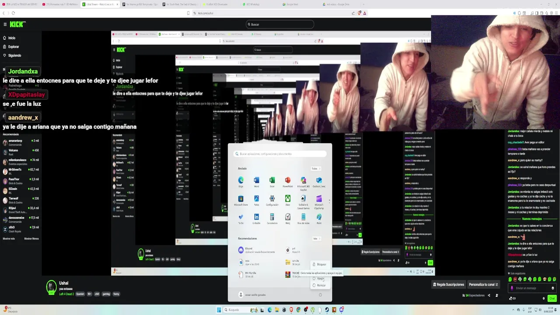Open recommended channel amarantavp
The width and height of the screenshot is (560, 315).
pos(21,142)
